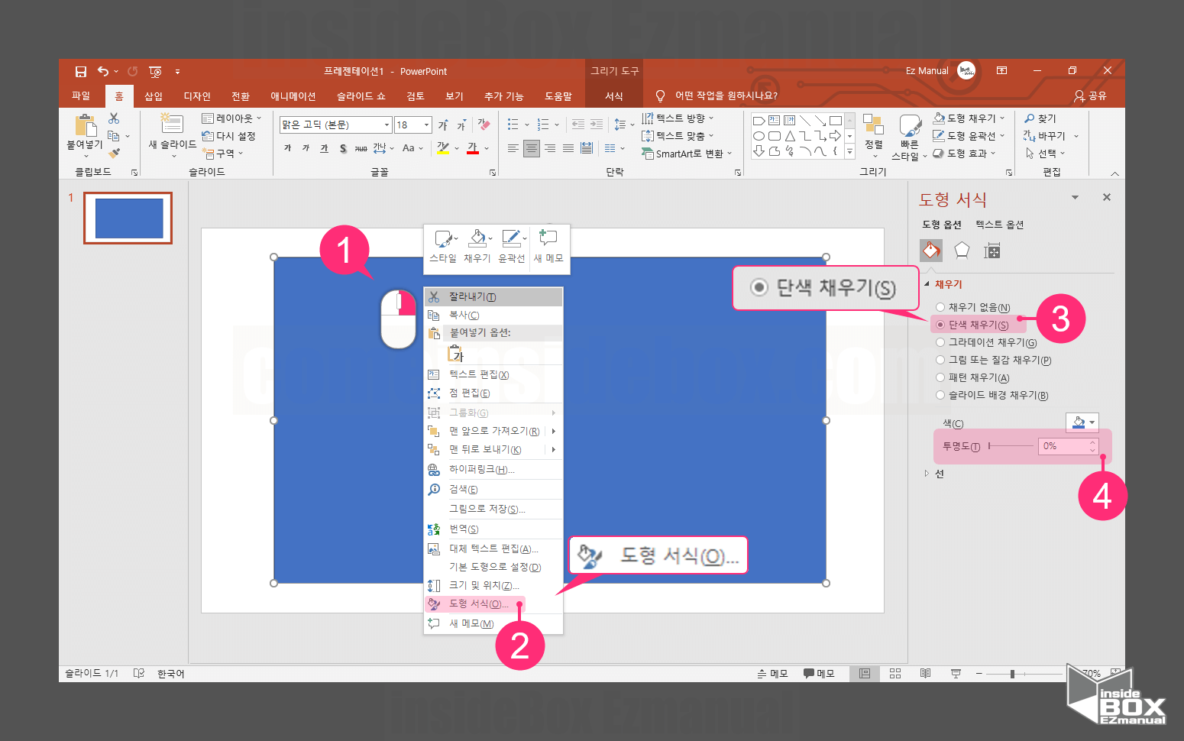Toggle Italic text formatting

pyautogui.click(x=306, y=148)
